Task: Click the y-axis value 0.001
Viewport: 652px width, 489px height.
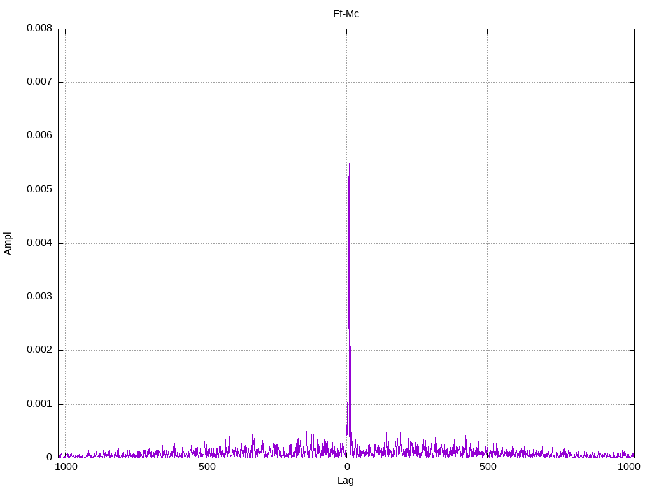Action: pos(39,404)
